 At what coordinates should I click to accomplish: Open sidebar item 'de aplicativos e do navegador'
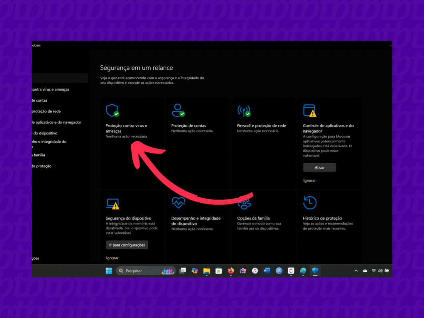click(56, 122)
